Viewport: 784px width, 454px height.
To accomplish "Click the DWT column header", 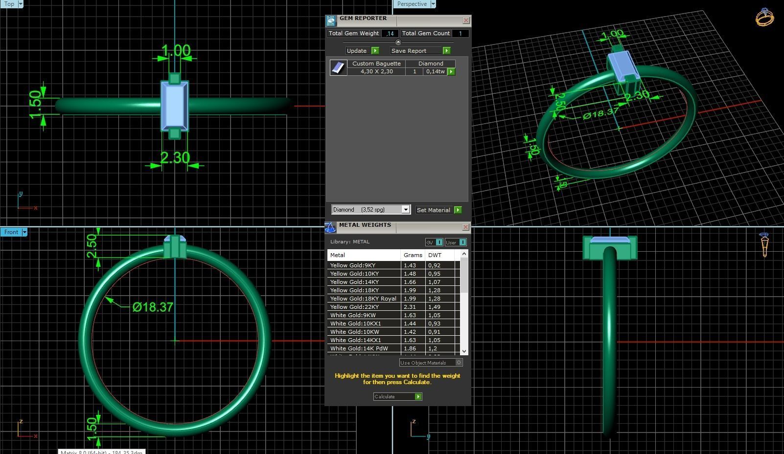I will (440, 255).
